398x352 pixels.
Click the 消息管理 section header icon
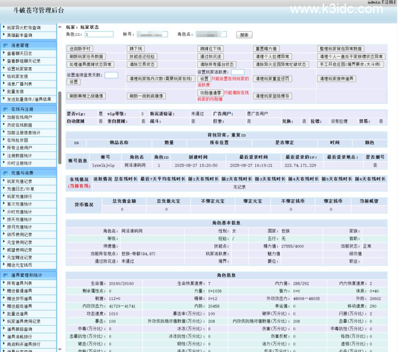pos(5,45)
